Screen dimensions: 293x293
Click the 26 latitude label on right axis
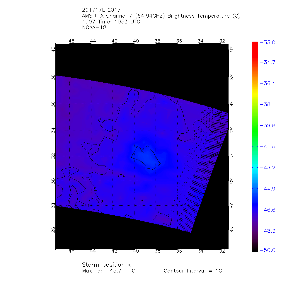coord(231,230)
